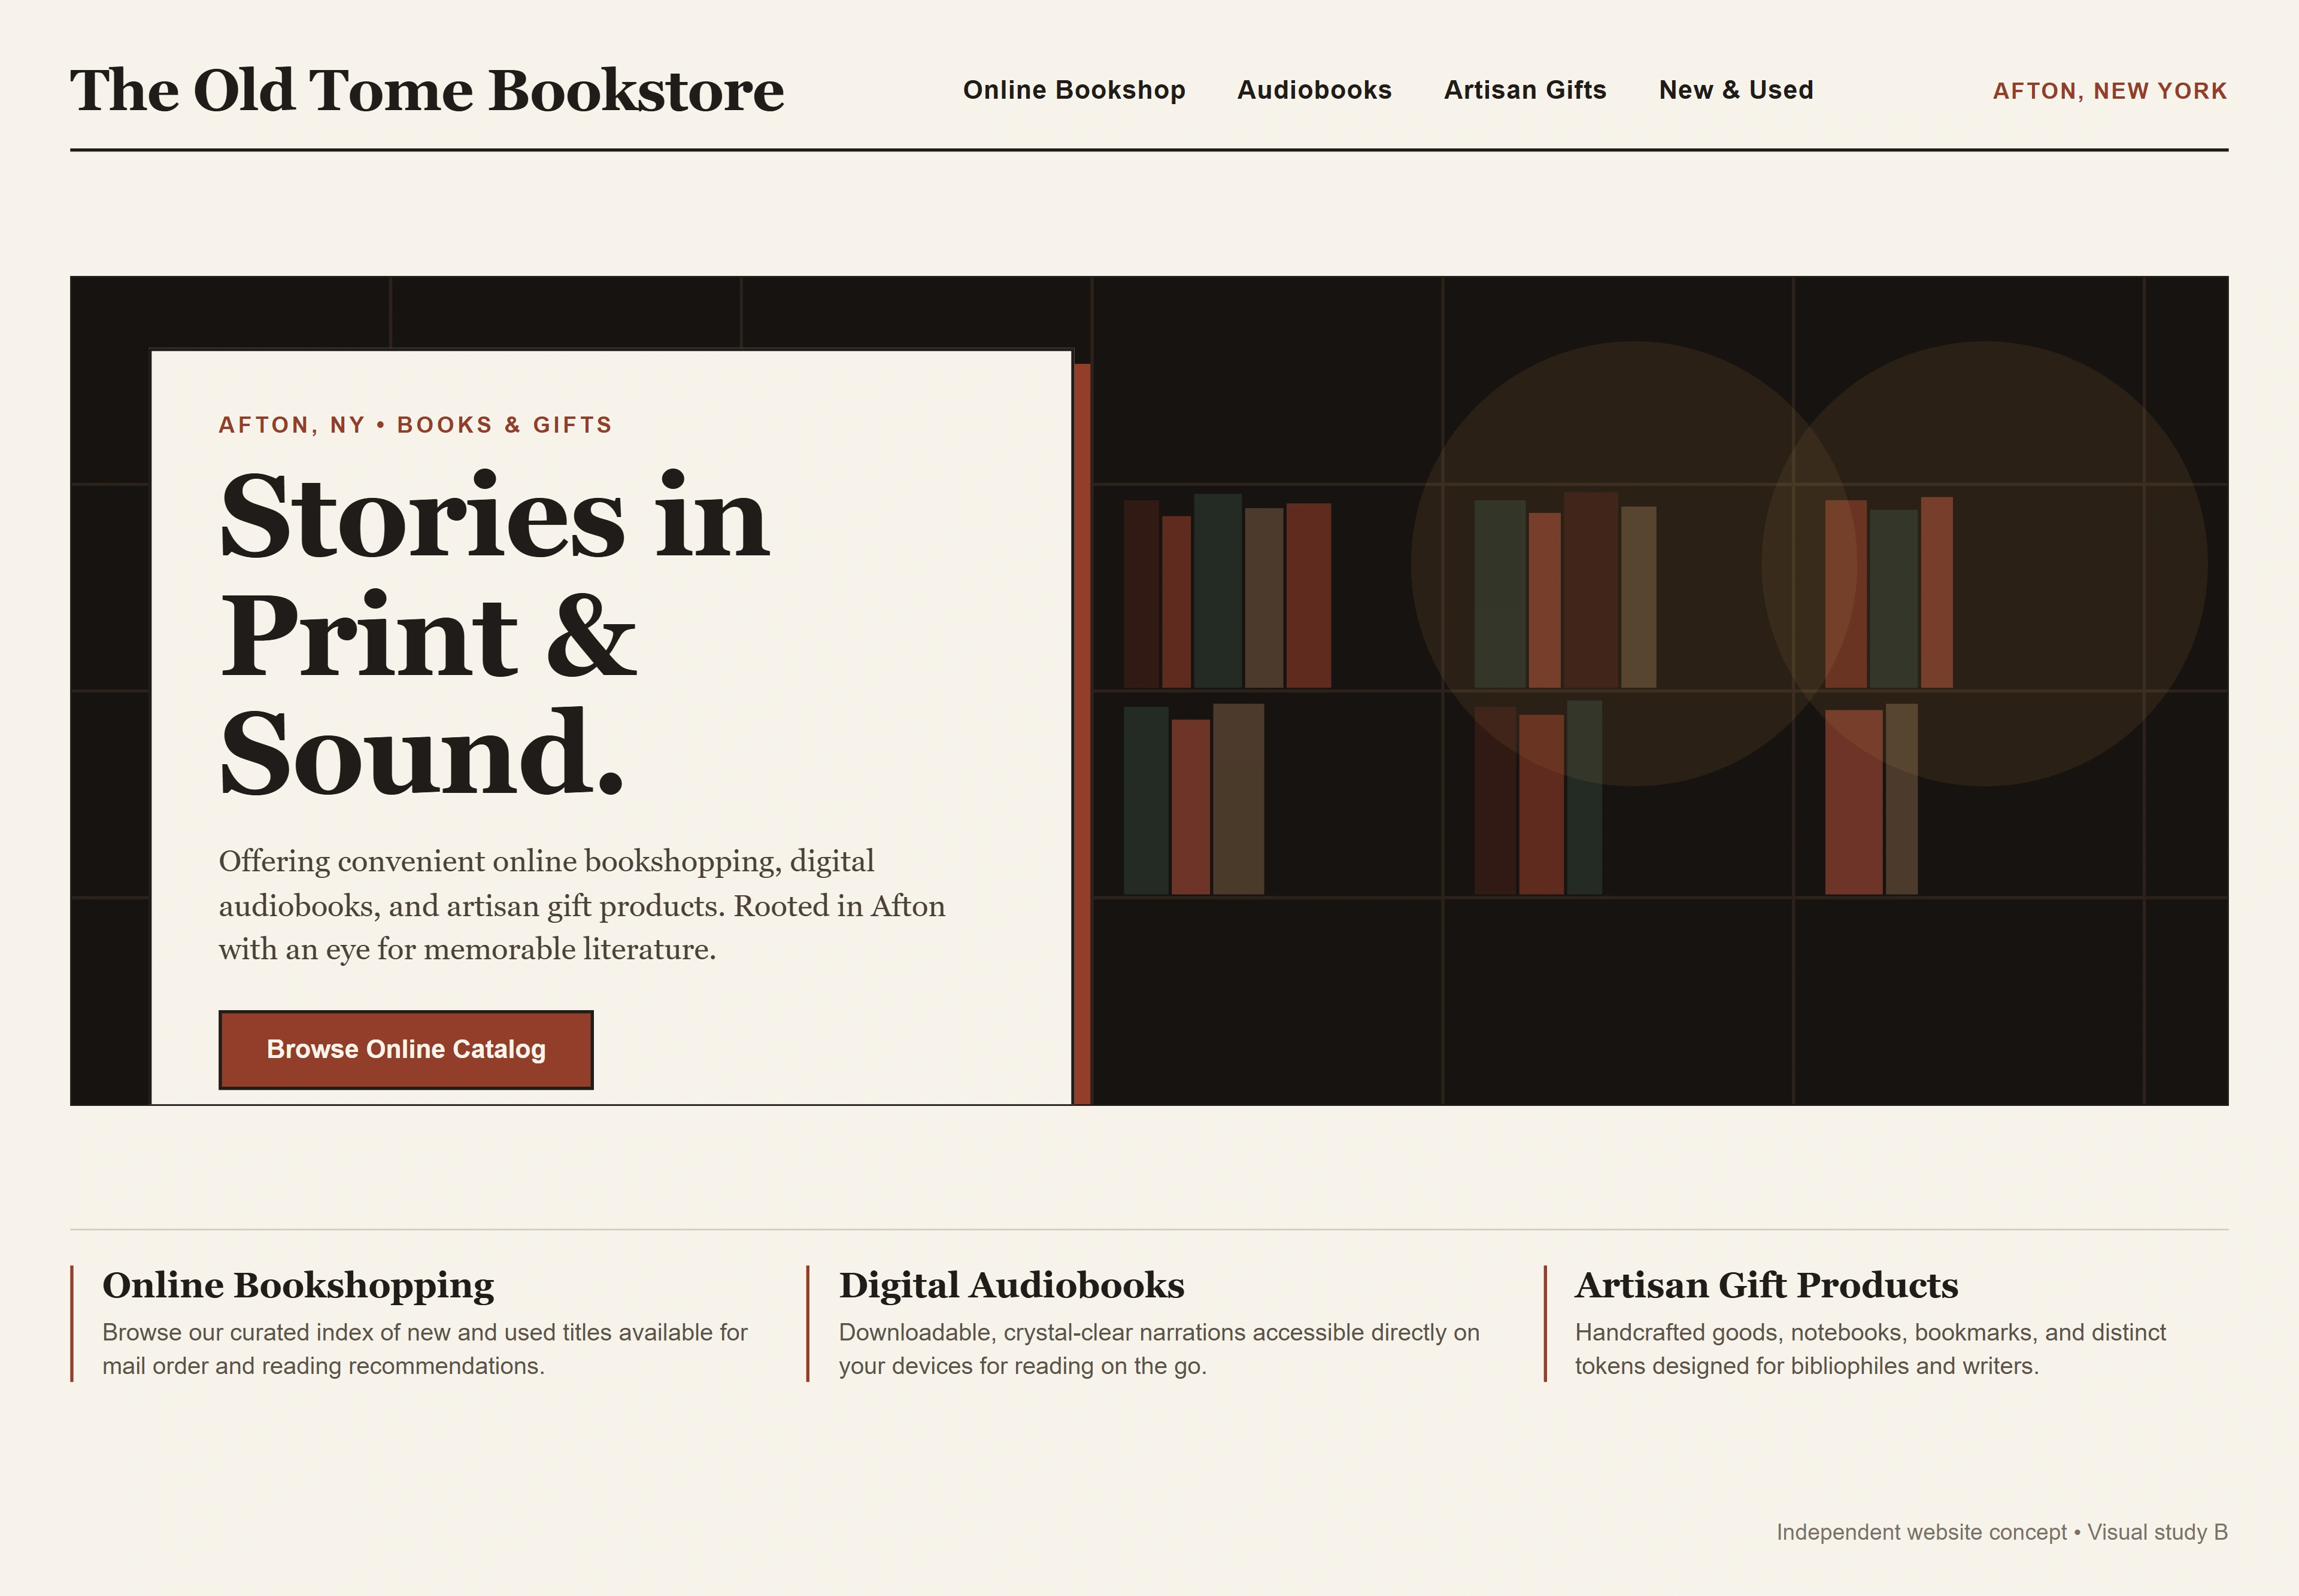This screenshot has width=2299, height=1596.
Task: Go to the Audiobooks nav link
Action: pyautogui.click(x=1315, y=90)
